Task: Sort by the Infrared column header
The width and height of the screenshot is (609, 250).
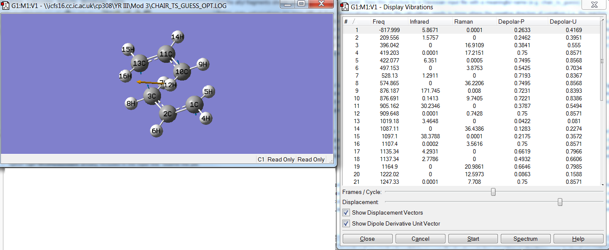Action: [x=430, y=22]
